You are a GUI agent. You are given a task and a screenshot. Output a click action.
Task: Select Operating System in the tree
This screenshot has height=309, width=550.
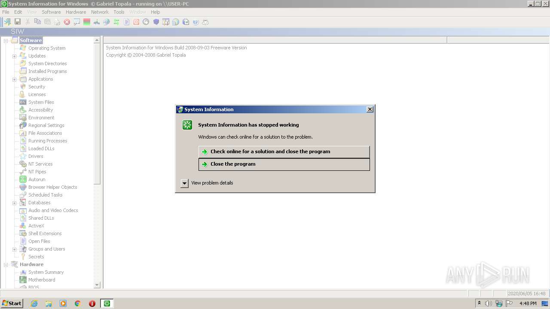[x=47, y=48]
